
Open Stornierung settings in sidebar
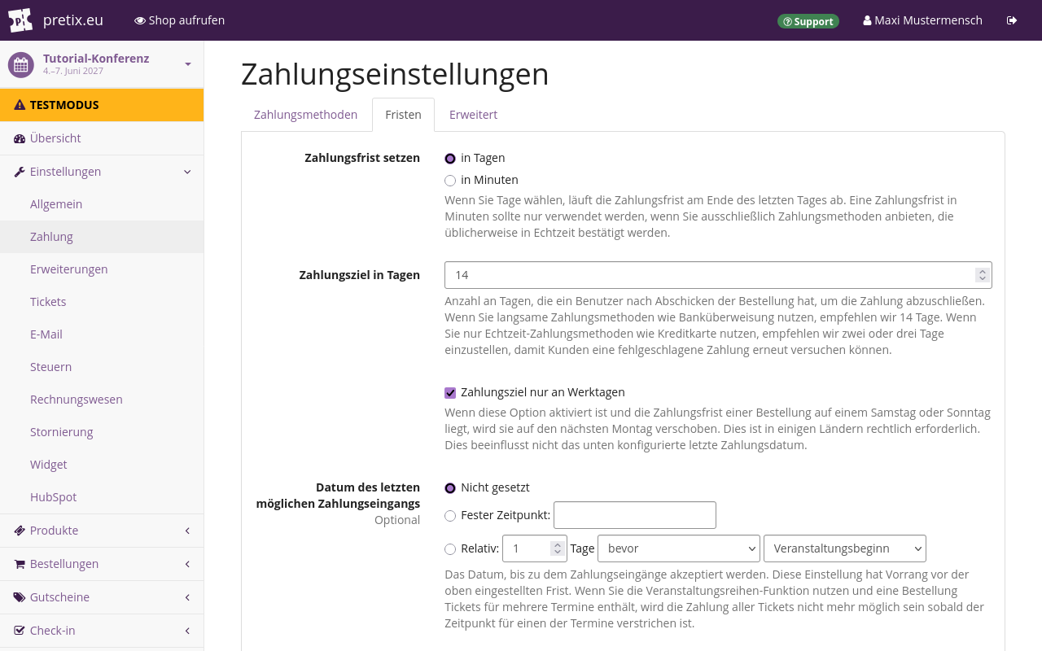pyautogui.click(x=102, y=432)
